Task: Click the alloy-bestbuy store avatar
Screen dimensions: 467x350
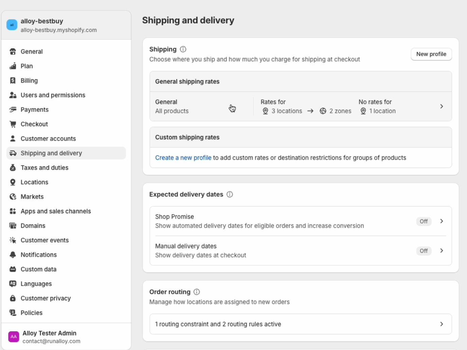Action: pyautogui.click(x=12, y=25)
